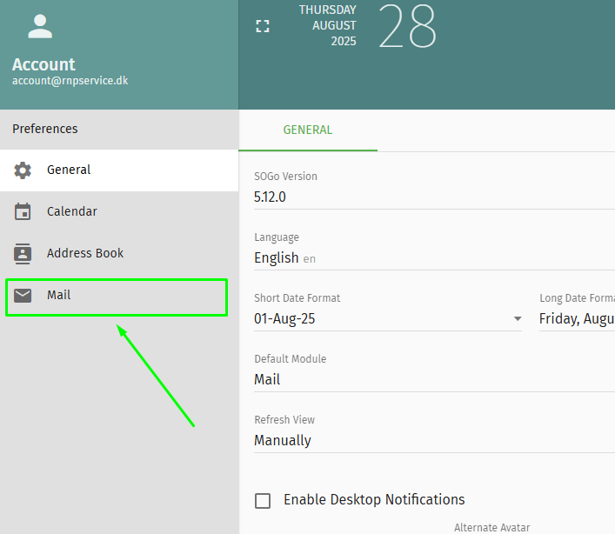Select Calendar preferences text label

pyautogui.click(x=72, y=211)
